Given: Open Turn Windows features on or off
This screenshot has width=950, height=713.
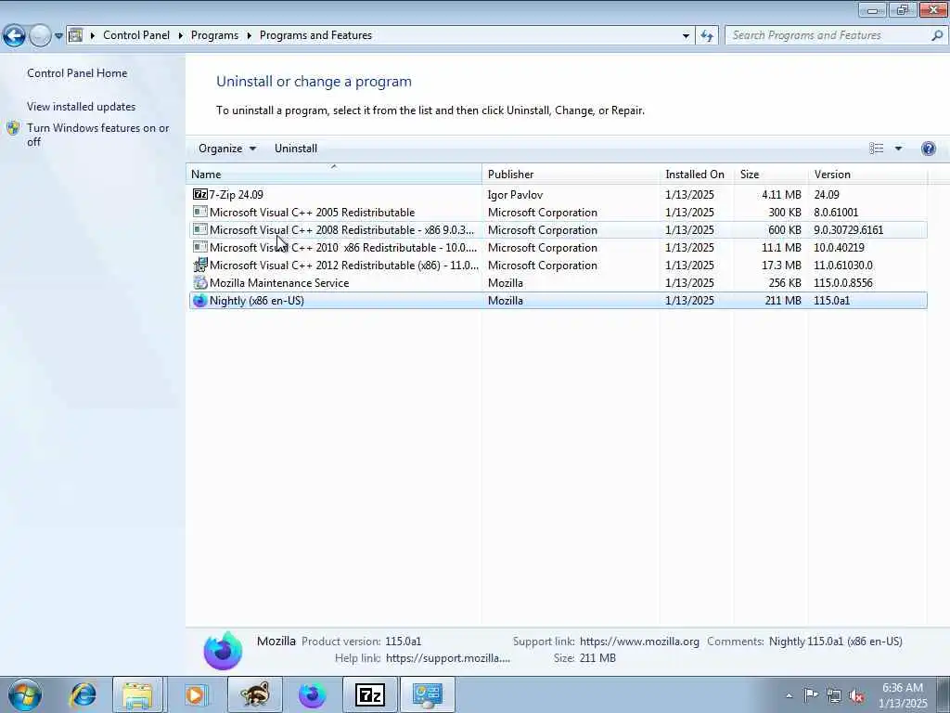Looking at the screenshot, I should 98,135.
